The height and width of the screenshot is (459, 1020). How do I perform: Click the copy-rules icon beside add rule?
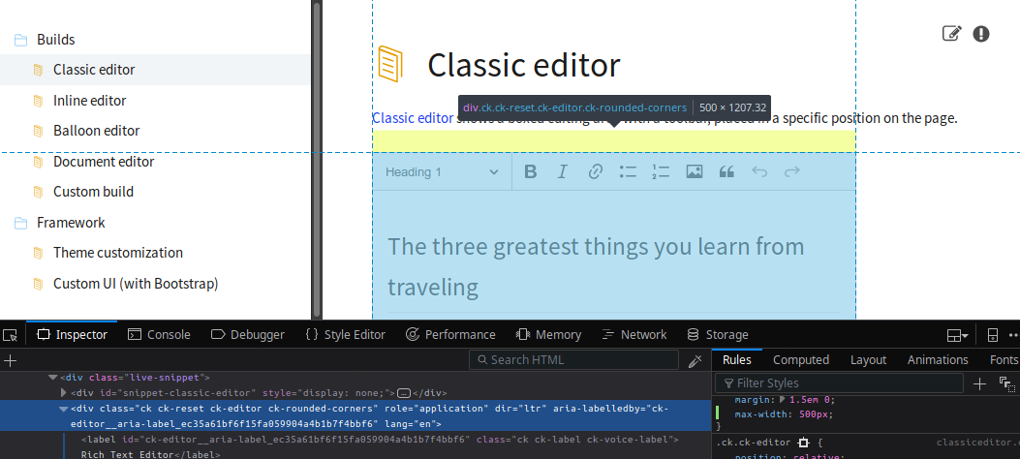tap(1006, 383)
